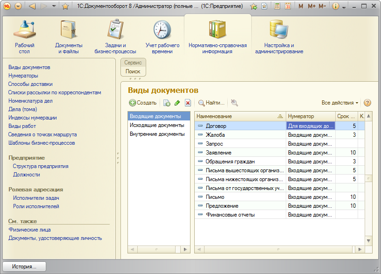Expand the Все действия dropdown
The image size is (381, 274).
340,103
